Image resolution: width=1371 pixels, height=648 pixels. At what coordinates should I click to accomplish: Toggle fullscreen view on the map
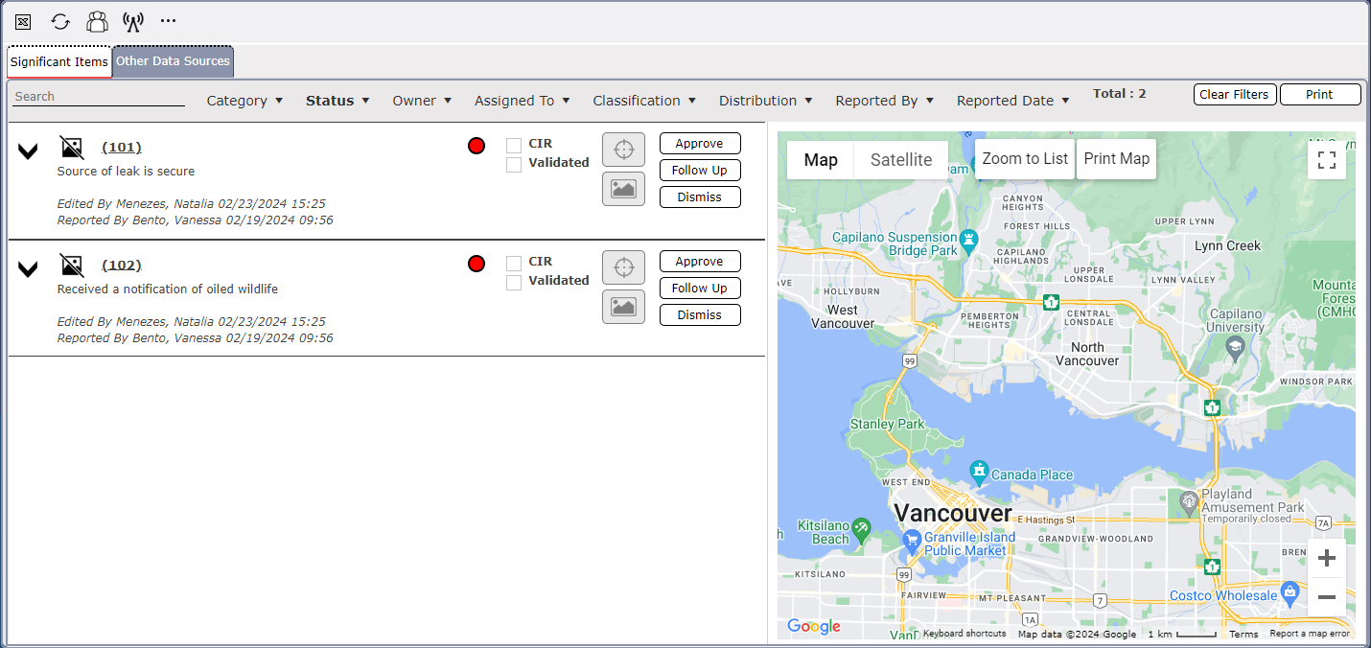click(1327, 160)
